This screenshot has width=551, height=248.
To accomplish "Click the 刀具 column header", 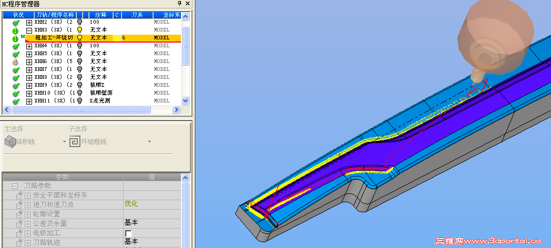I will [x=137, y=15].
